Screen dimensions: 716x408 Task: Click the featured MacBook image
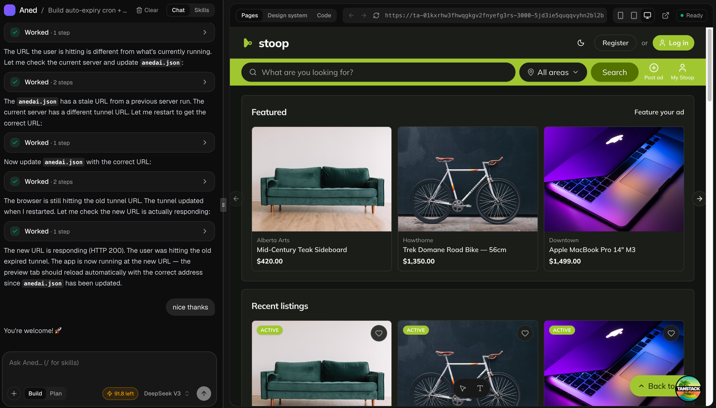614,179
